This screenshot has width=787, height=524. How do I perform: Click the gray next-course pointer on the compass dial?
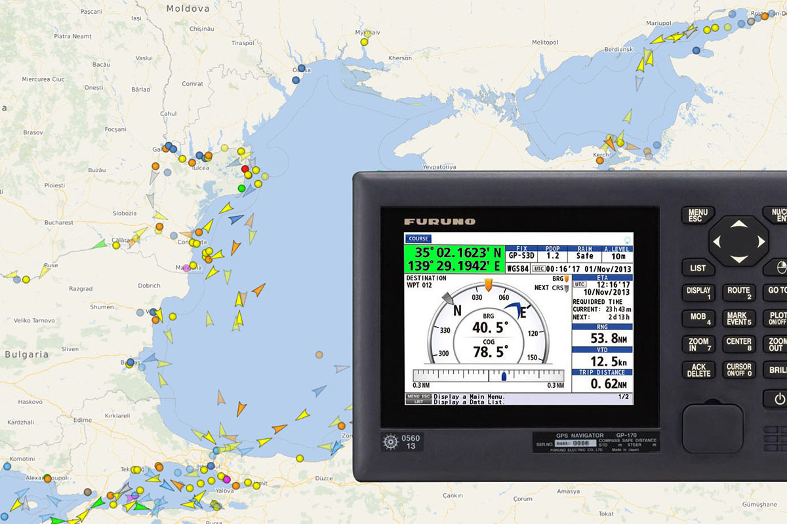coord(449,299)
